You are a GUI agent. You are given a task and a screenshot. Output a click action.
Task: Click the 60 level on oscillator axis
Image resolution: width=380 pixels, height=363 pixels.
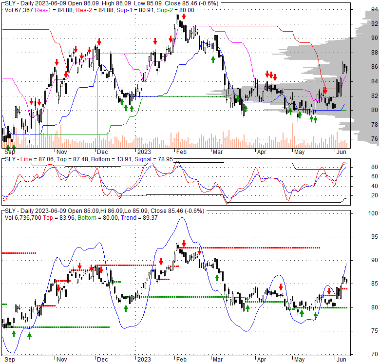[375, 176]
